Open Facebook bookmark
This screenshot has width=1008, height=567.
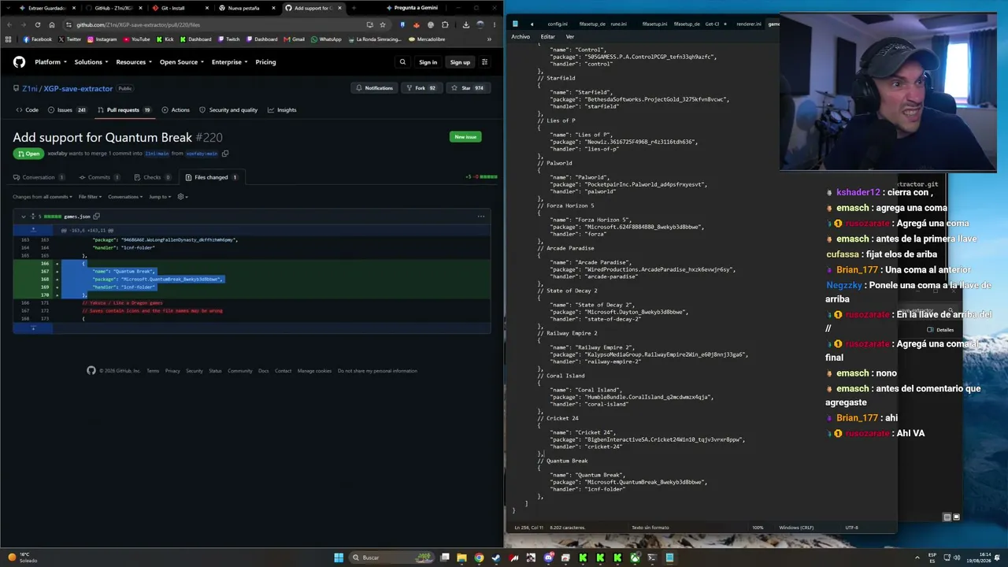point(38,39)
